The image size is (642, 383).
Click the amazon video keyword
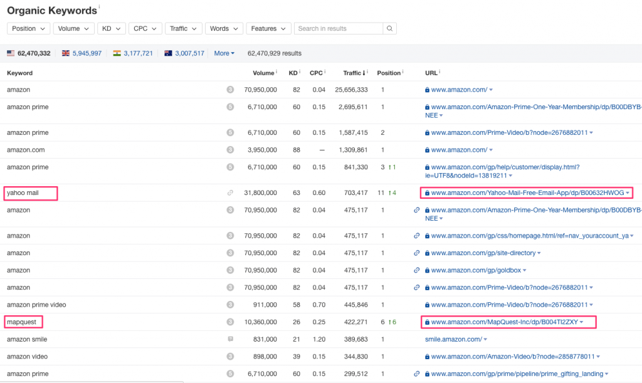(27, 357)
